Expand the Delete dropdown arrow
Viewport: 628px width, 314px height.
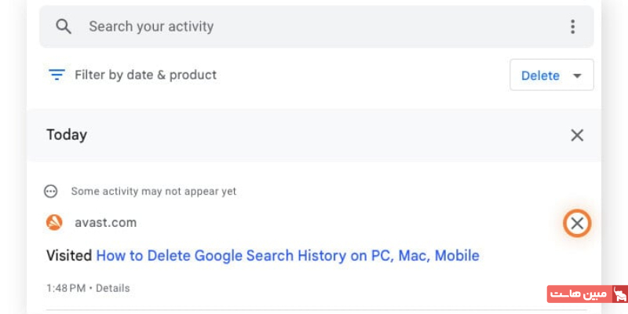(578, 76)
